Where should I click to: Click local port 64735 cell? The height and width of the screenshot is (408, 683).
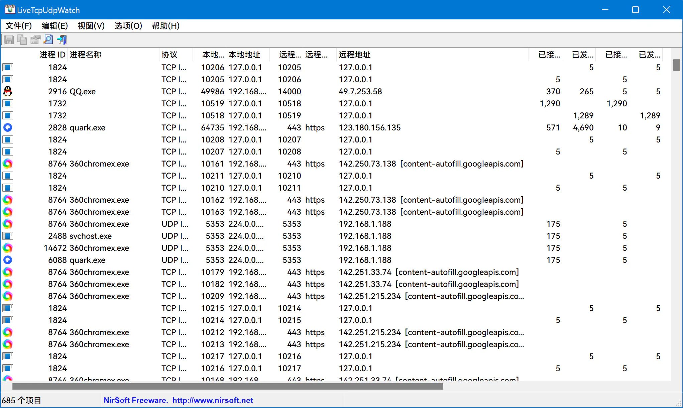coord(213,127)
